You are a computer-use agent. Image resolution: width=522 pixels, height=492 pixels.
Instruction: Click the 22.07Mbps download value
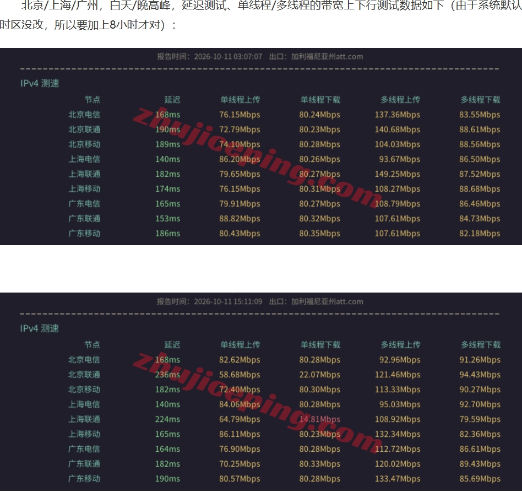coord(319,375)
